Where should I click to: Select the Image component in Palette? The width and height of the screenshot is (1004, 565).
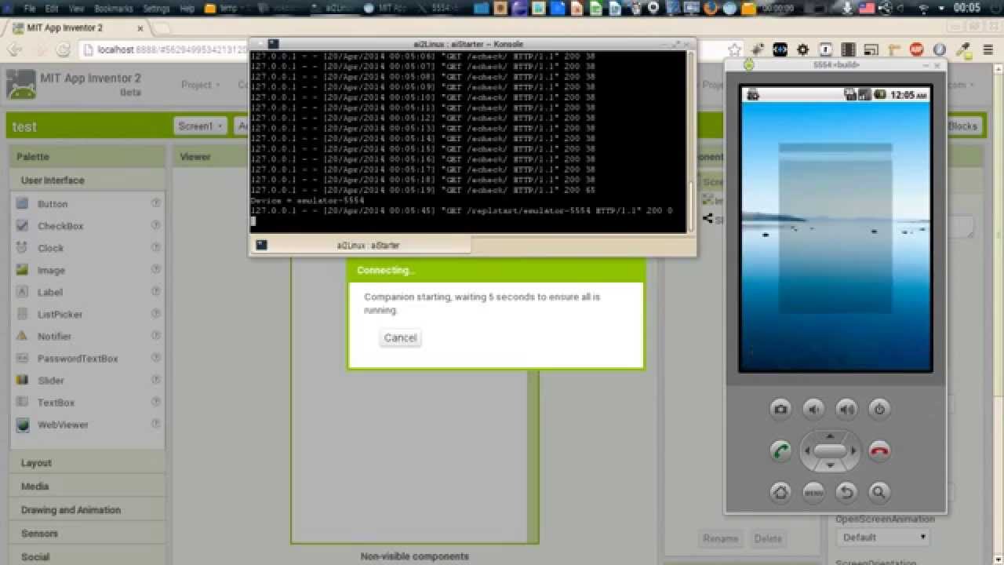click(x=51, y=270)
